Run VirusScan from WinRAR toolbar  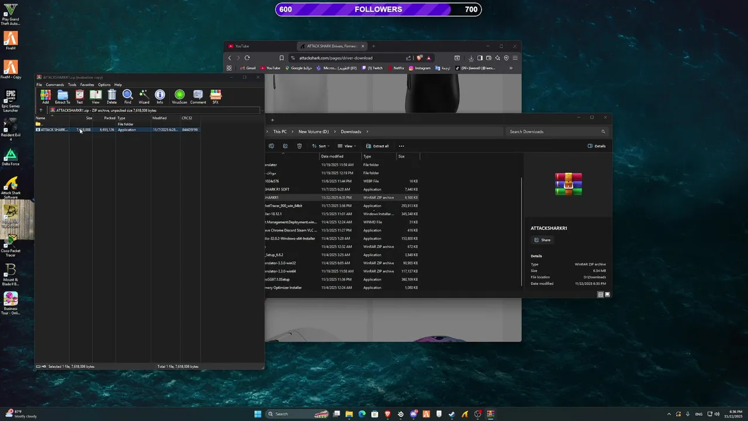click(179, 96)
